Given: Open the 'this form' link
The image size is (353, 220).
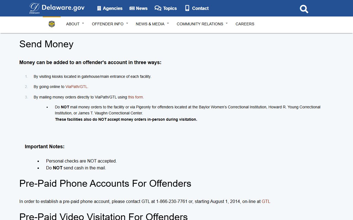Looking at the screenshot, I should point(136,97).
